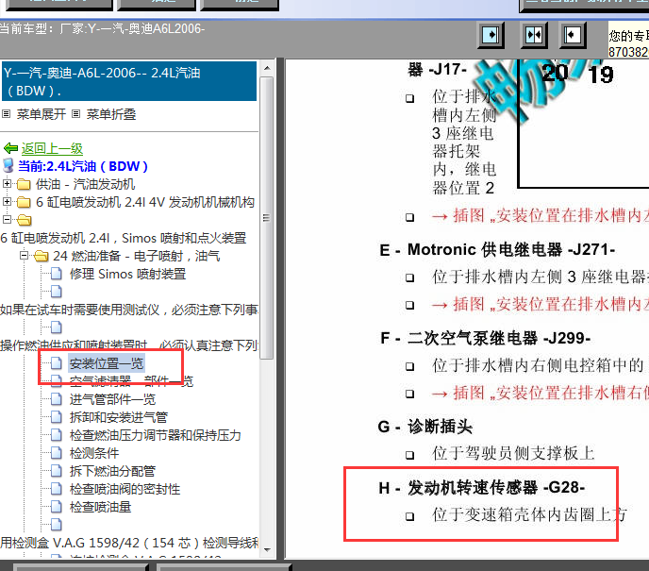Click text 位于驾驶员侧支撑板上
Screen dimensions: 649x571
pos(513,453)
